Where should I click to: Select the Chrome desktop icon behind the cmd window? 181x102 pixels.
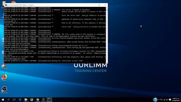(13, 2)
